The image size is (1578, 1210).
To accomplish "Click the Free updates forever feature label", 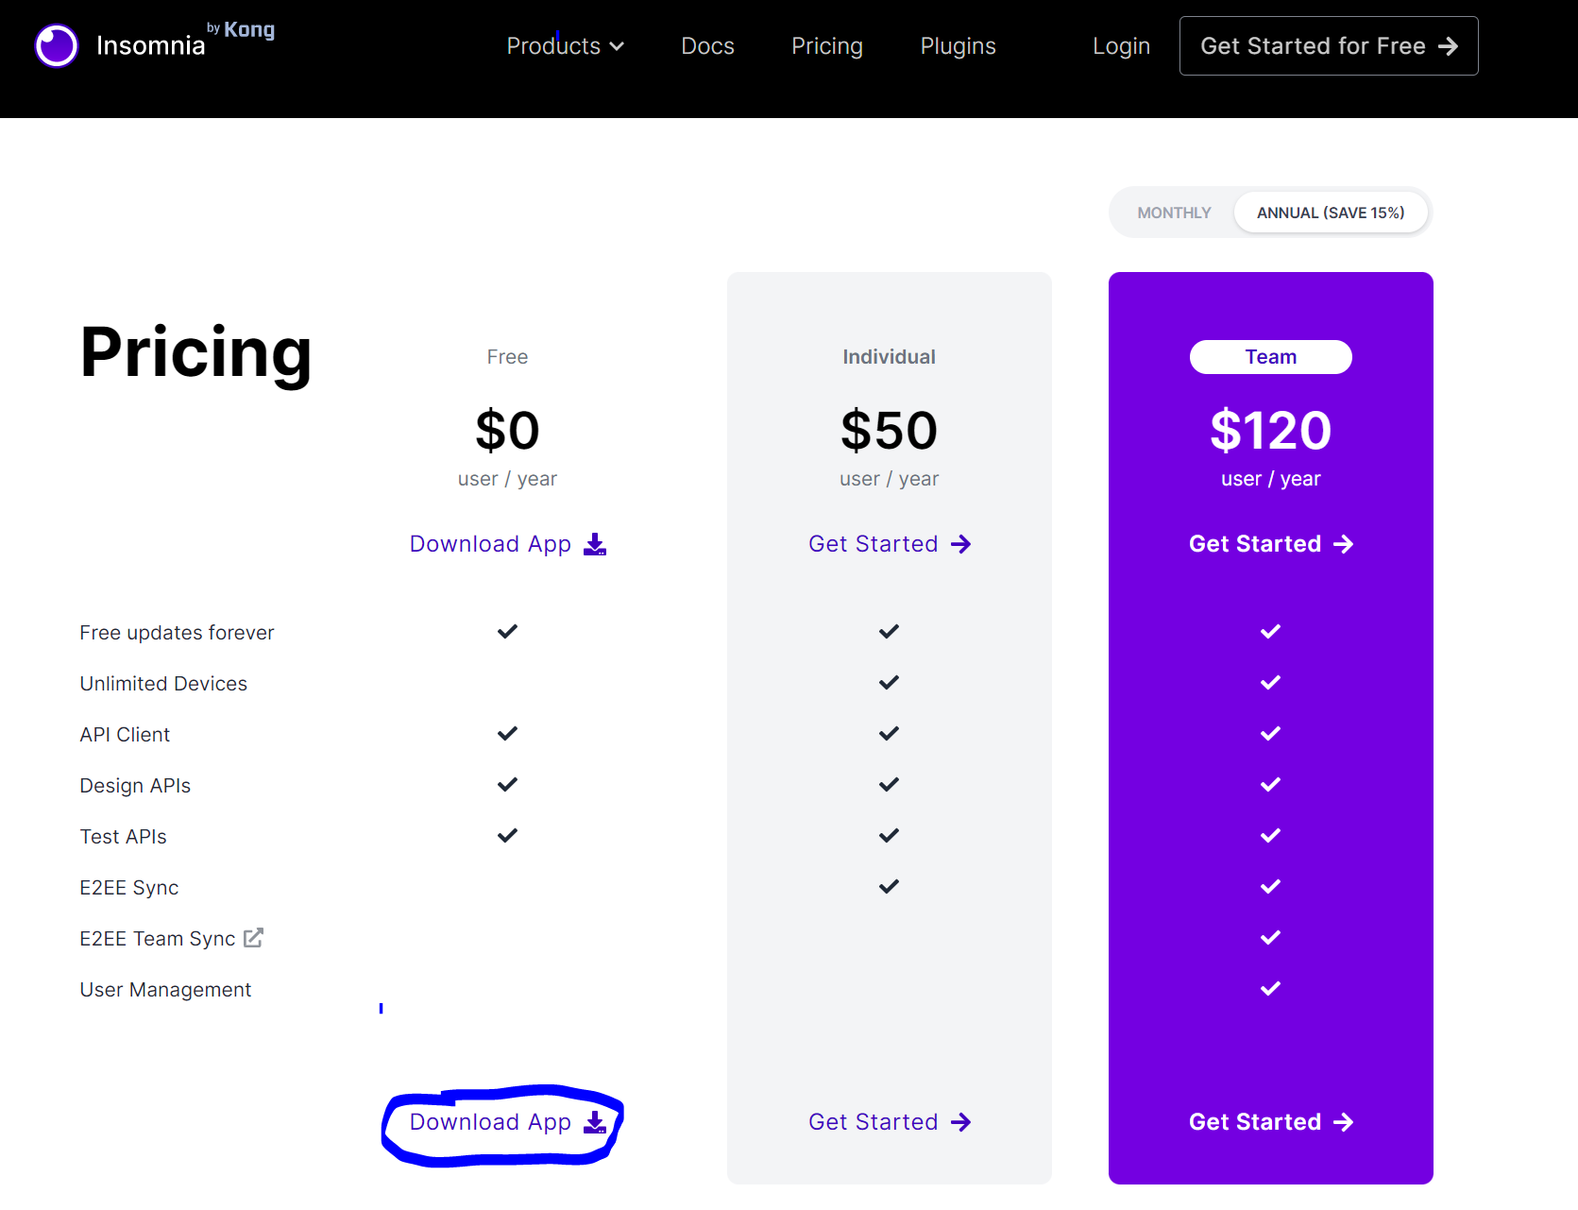I will pos(177,633).
